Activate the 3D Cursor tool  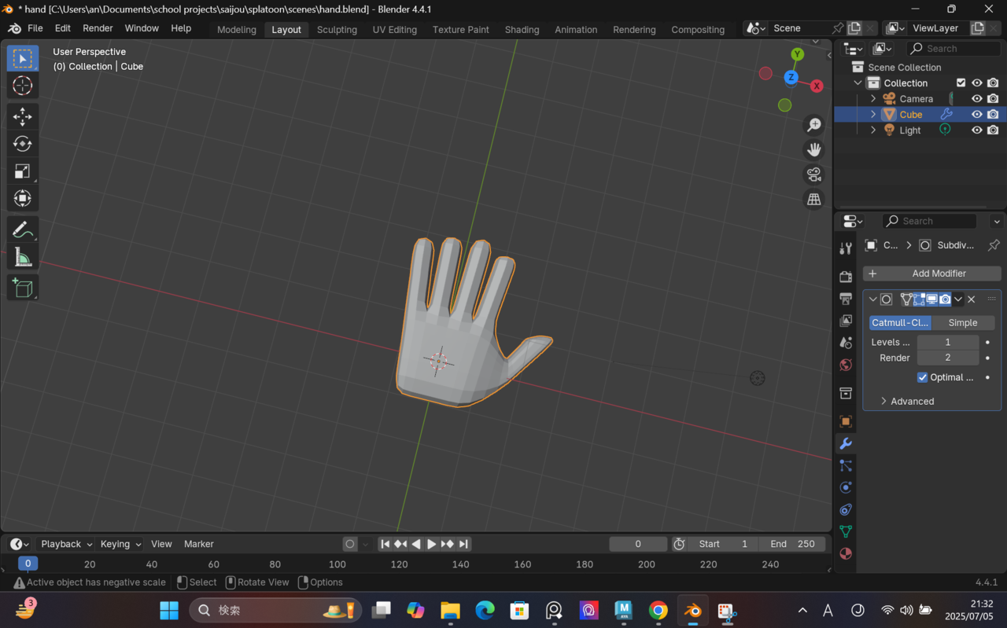tap(23, 86)
